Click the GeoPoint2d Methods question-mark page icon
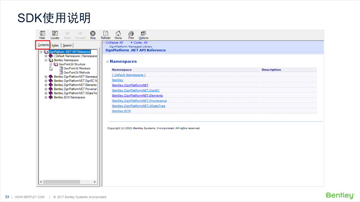Image resolution: width=360 pixels, height=202 pixels. (x=61, y=73)
